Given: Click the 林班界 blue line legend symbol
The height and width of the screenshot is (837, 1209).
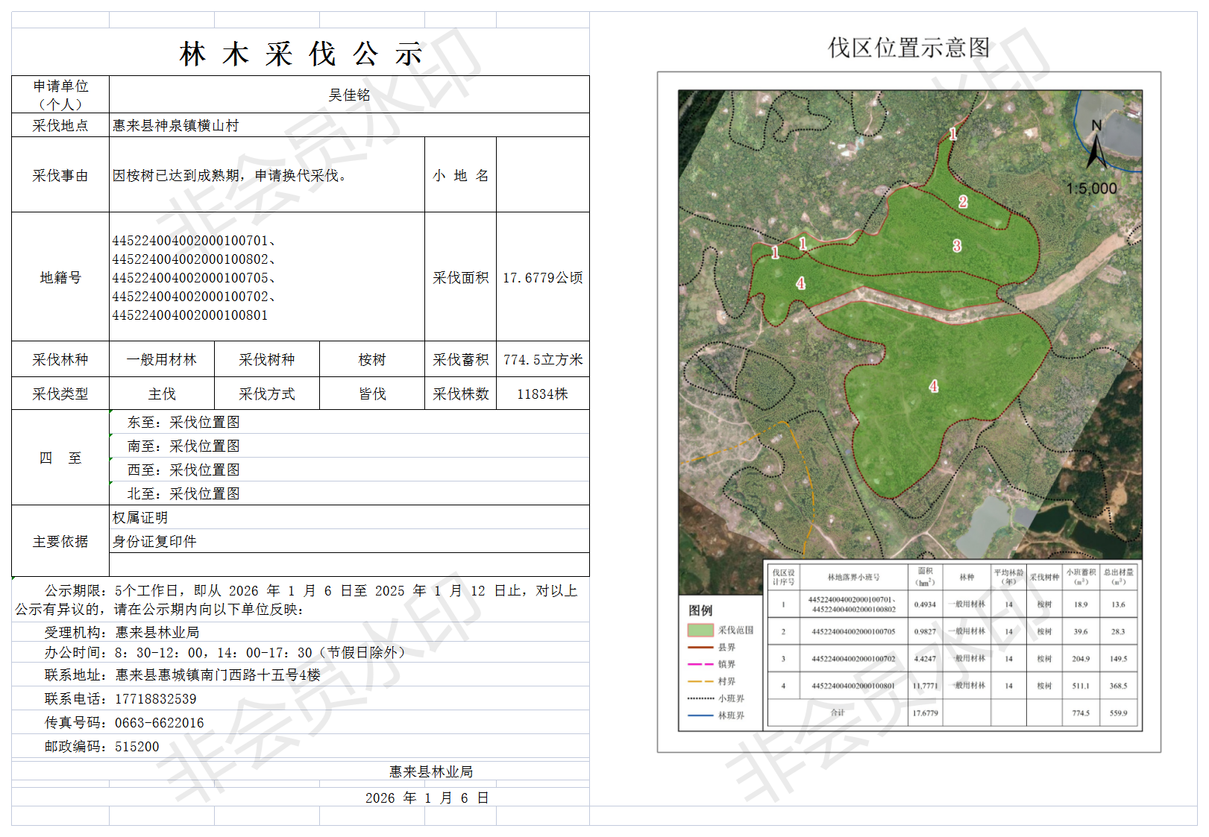Looking at the screenshot, I should (x=700, y=716).
